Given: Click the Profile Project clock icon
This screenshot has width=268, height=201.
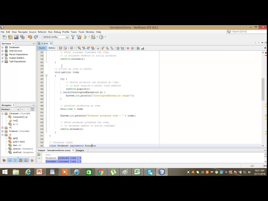Looking at the screenshot, I should 101,37.
